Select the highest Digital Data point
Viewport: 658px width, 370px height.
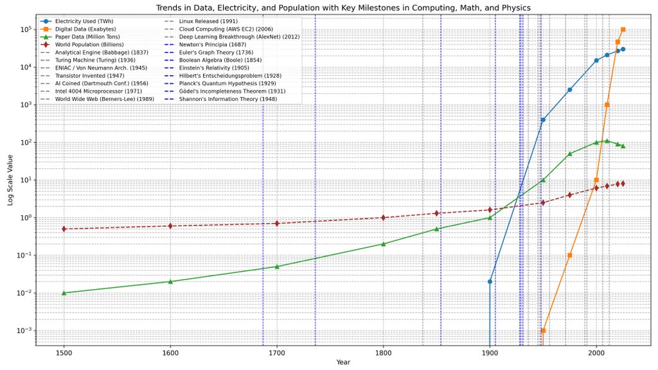pyautogui.click(x=623, y=30)
